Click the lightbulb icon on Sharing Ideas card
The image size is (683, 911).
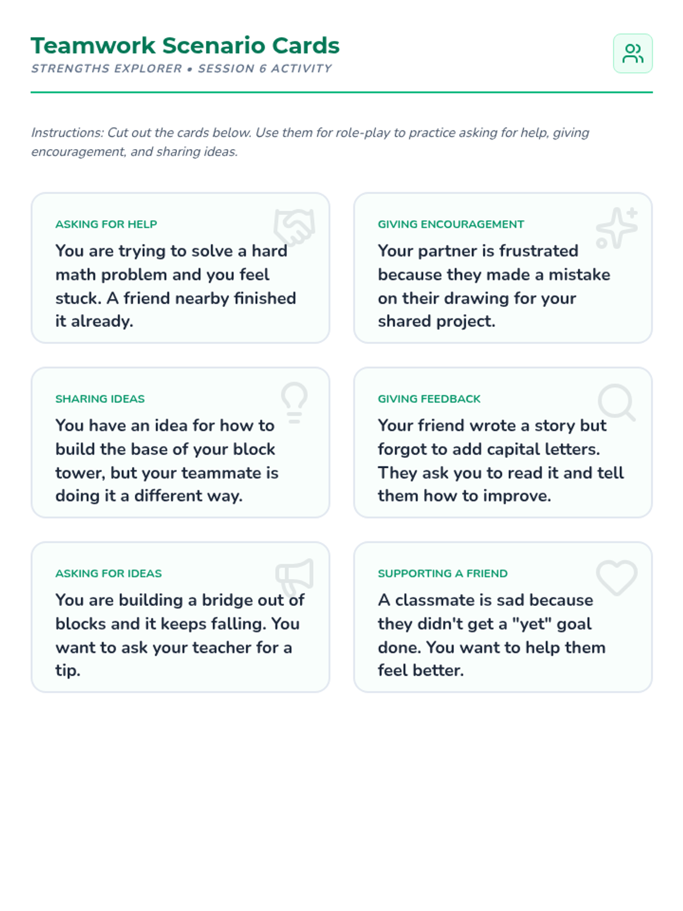[x=294, y=402]
